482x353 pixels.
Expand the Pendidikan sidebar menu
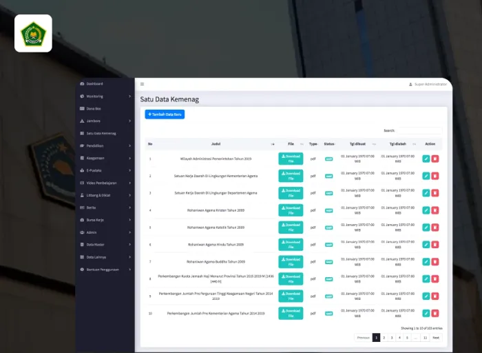(x=105, y=145)
